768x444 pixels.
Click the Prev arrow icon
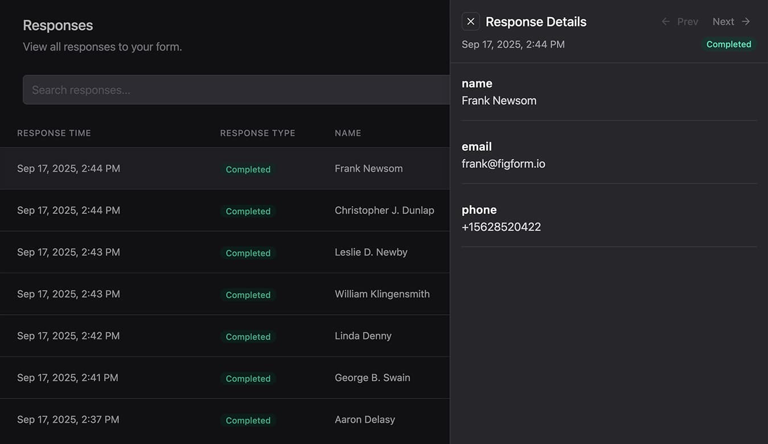tap(665, 21)
